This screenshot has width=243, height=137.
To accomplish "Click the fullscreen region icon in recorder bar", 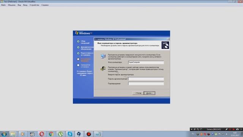I will pyautogui.click(x=201, y=129).
